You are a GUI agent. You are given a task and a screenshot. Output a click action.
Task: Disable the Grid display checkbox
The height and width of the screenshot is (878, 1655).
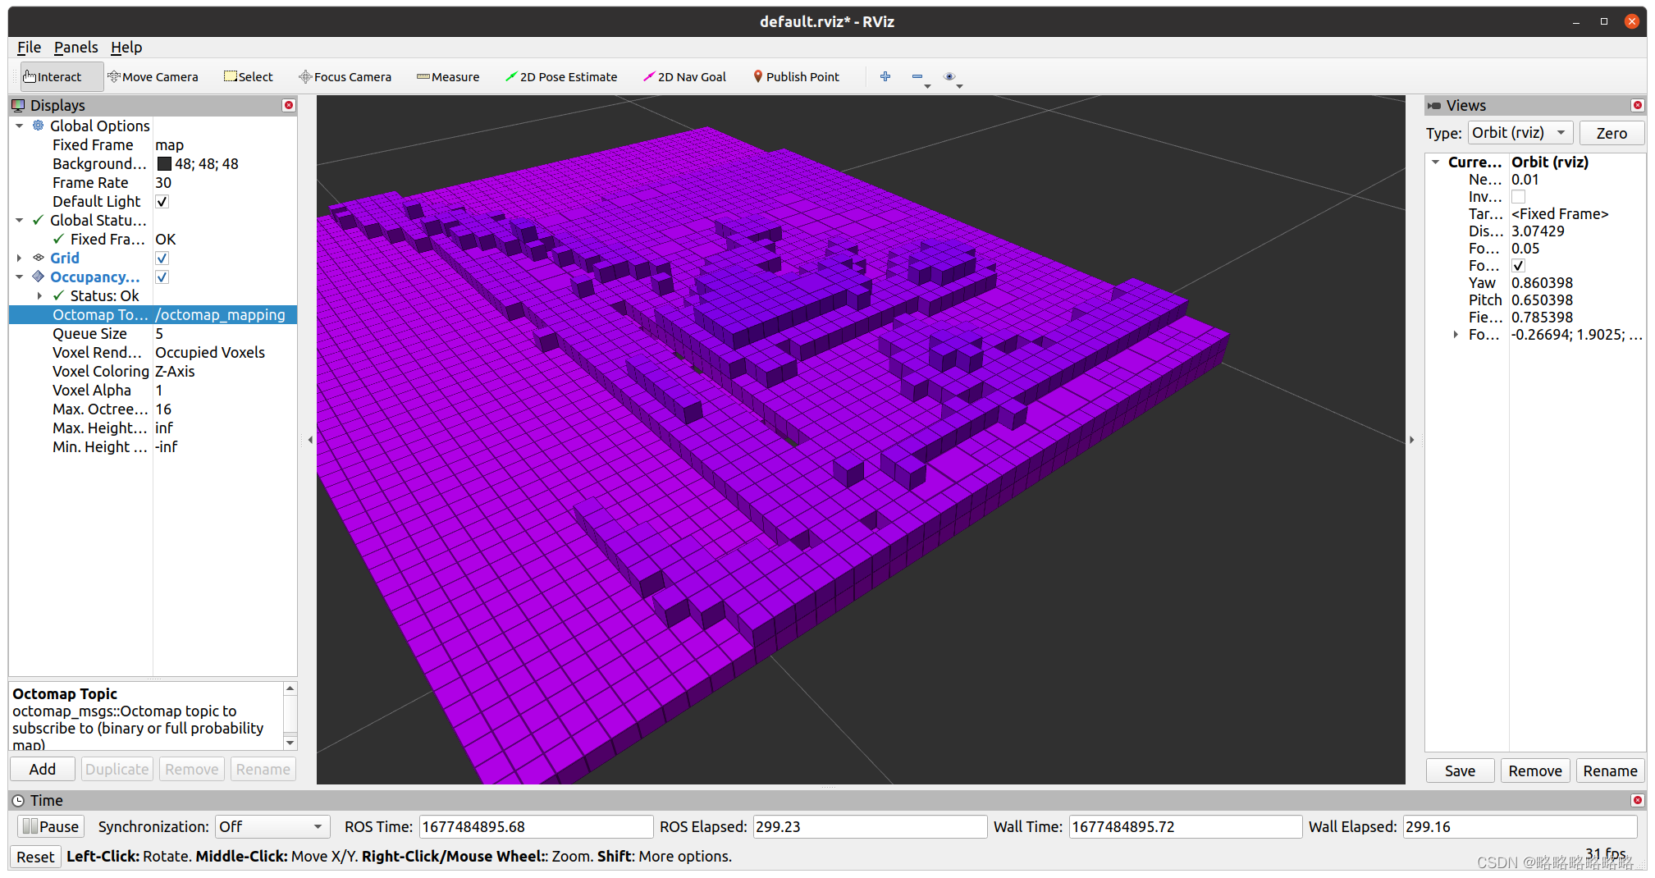tap(162, 258)
